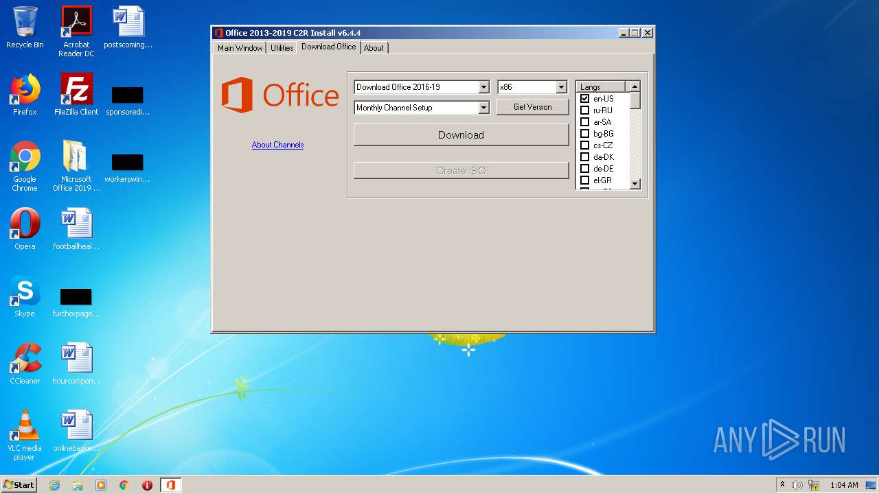The image size is (879, 494).
Task: Click the language list scroll-down arrow
Action: pyautogui.click(x=635, y=183)
